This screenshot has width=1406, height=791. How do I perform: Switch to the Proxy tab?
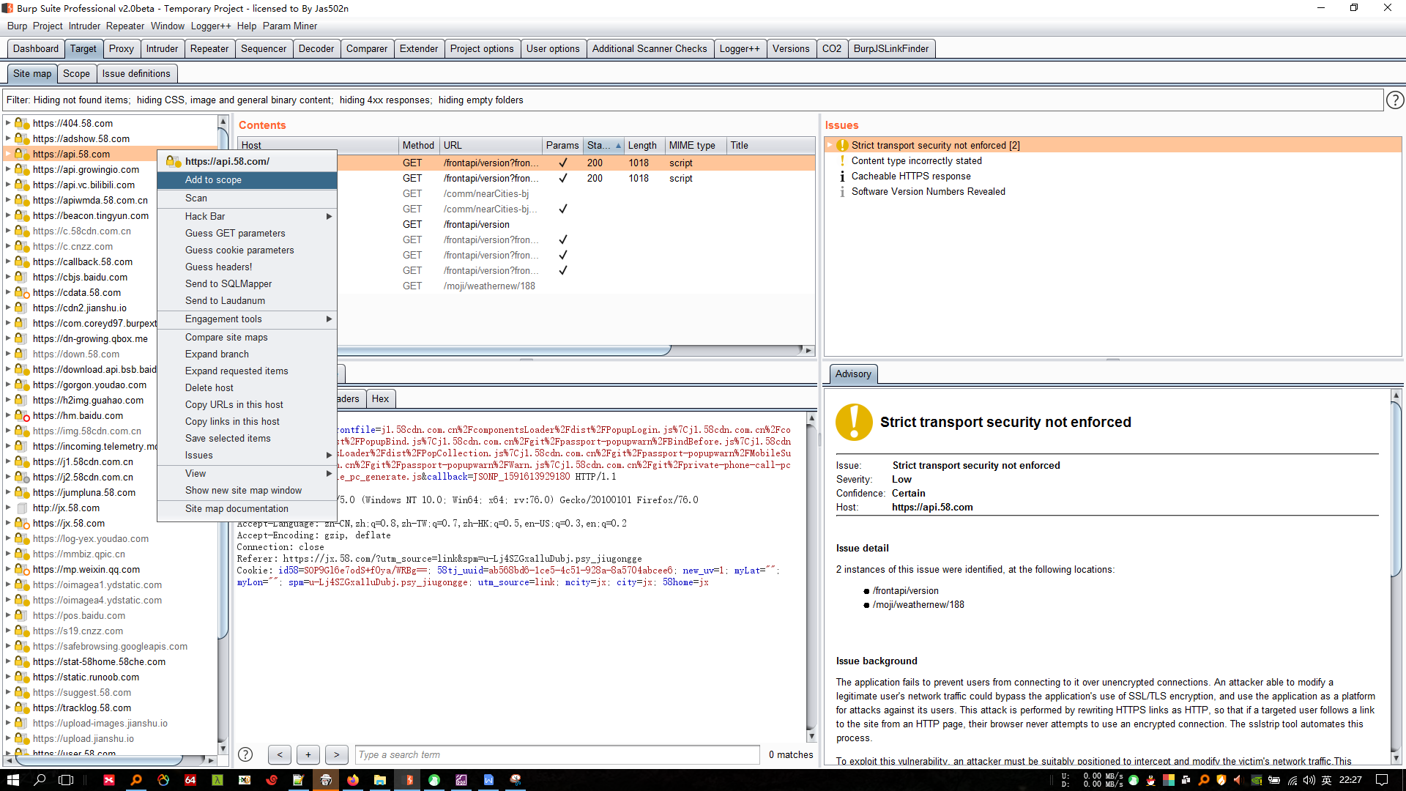point(121,48)
